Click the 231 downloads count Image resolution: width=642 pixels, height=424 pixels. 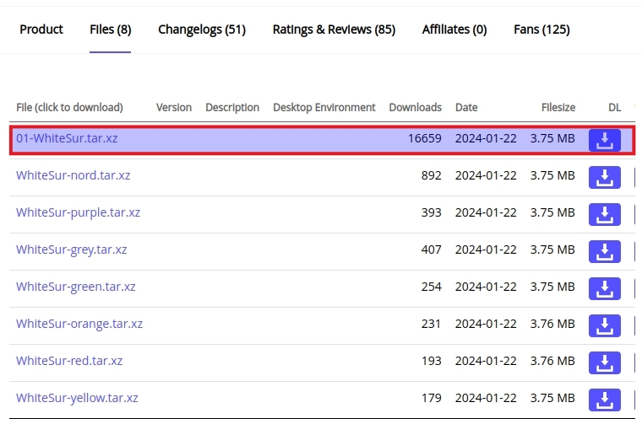(431, 324)
